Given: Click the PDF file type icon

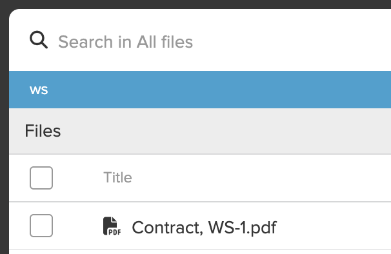Looking at the screenshot, I should click(x=112, y=226).
